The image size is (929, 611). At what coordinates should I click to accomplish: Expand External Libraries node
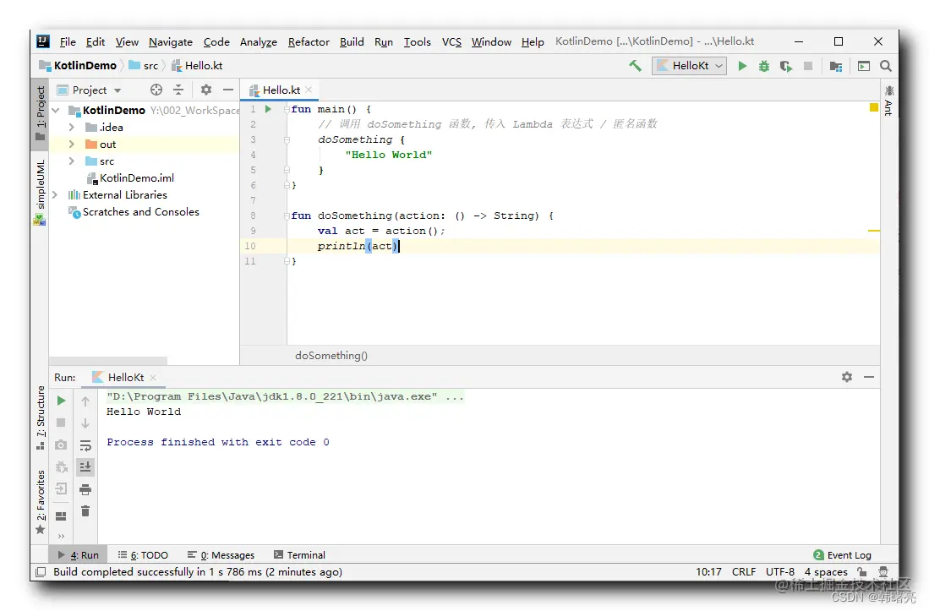pyautogui.click(x=55, y=194)
